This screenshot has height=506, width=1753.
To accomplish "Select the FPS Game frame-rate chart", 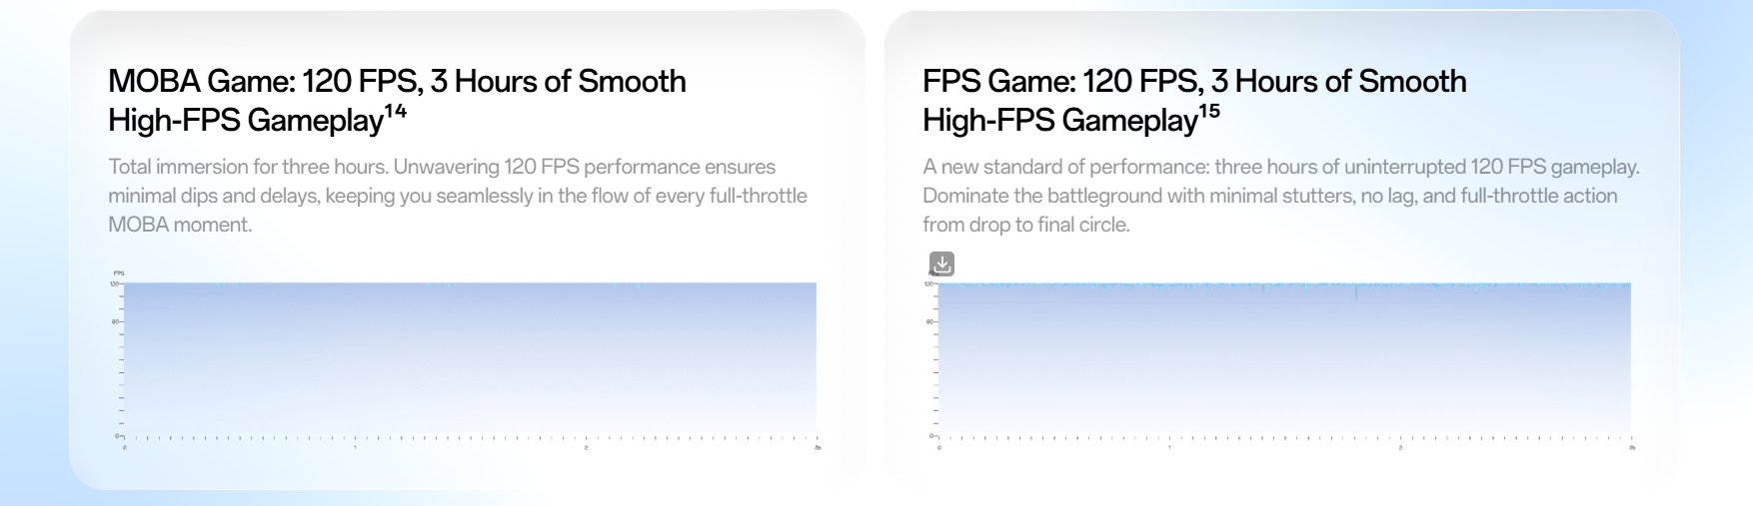I will coord(1284,359).
